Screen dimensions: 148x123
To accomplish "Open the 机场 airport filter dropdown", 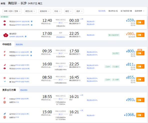I will (x=57, y=11).
